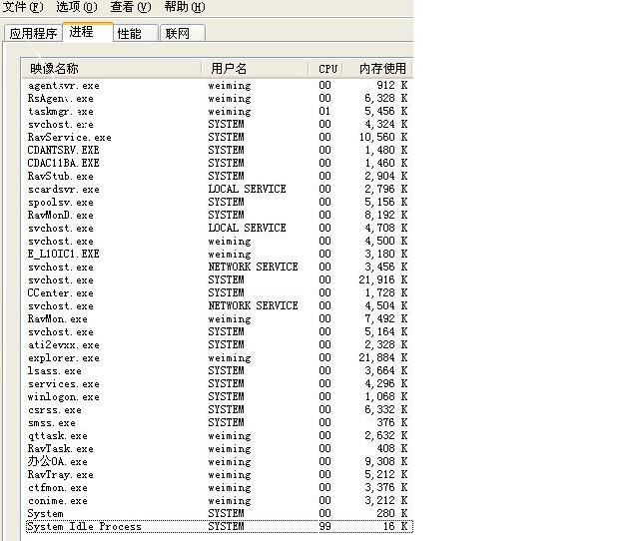The width and height of the screenshot is (639, 541).
Task: Select the lsass.exe row
Action: [218, 371]
